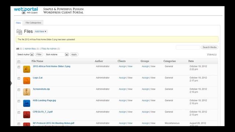Open file CPR EA F9_7_2.pdf
The width and height of the screenshot is (235, 132).
pyautogui.click(x=43, y=112)
